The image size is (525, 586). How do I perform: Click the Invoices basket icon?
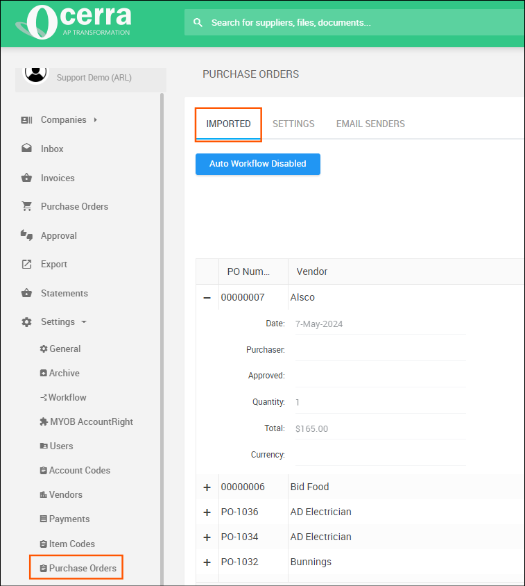tap(26, 178)
